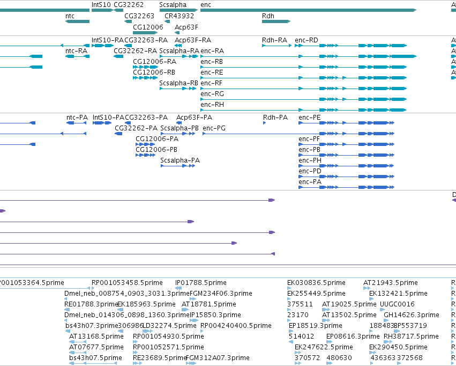Click the CG12006-PB protein label
Screen dimensions: 456x366
[156, 150]
